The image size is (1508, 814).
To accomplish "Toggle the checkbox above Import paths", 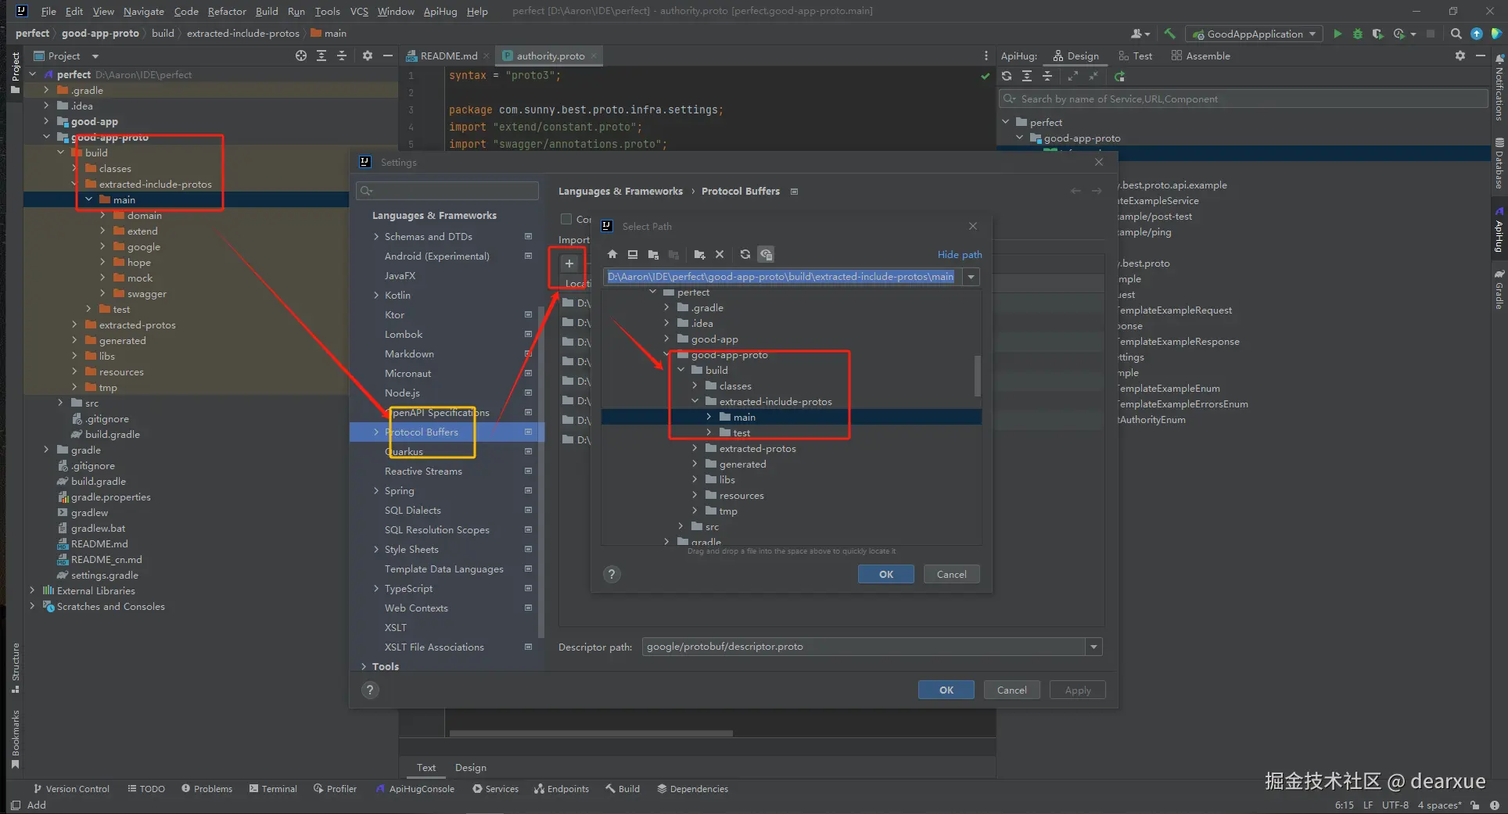I will click(x=566, y=219).
